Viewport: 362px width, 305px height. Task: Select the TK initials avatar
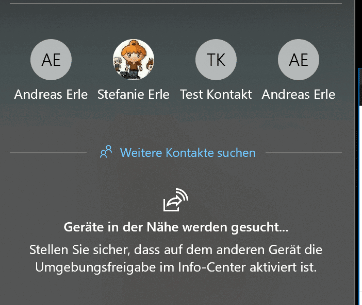point(216,60)
